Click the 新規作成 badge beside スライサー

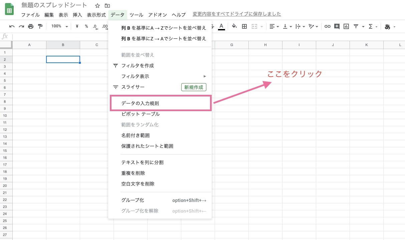click(194, 87)
